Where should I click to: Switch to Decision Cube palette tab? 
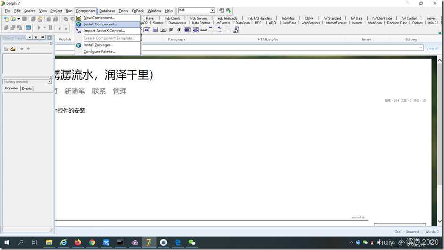pos(397,23)
